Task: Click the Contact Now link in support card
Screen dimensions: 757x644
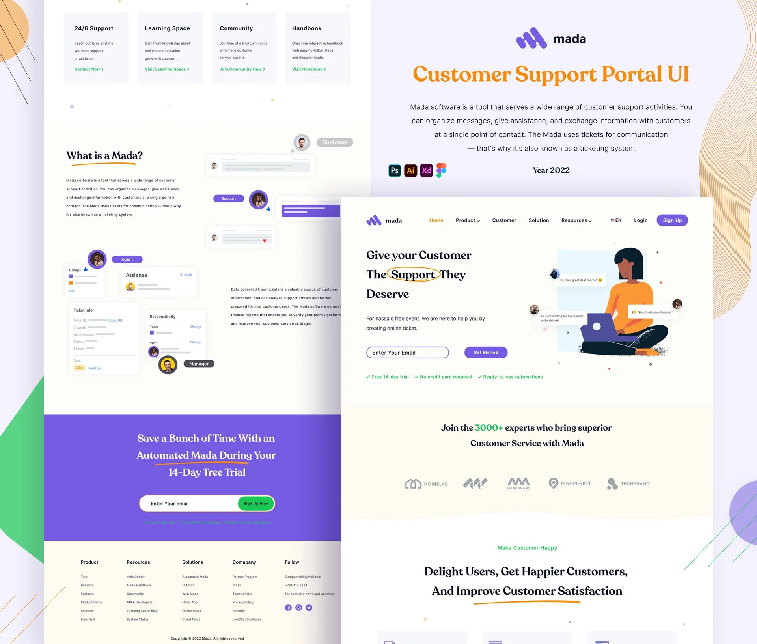Action: coord(89,70)
